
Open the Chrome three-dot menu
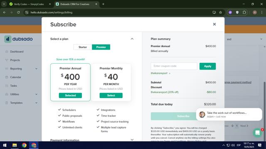[261, 12]
